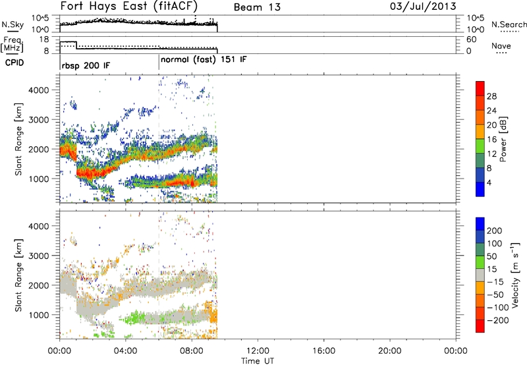Click the '20:00' time tick label
Image resolution: width=527 pixels, height=365 pixels.
pyautogui.click(x=389, y=351)
